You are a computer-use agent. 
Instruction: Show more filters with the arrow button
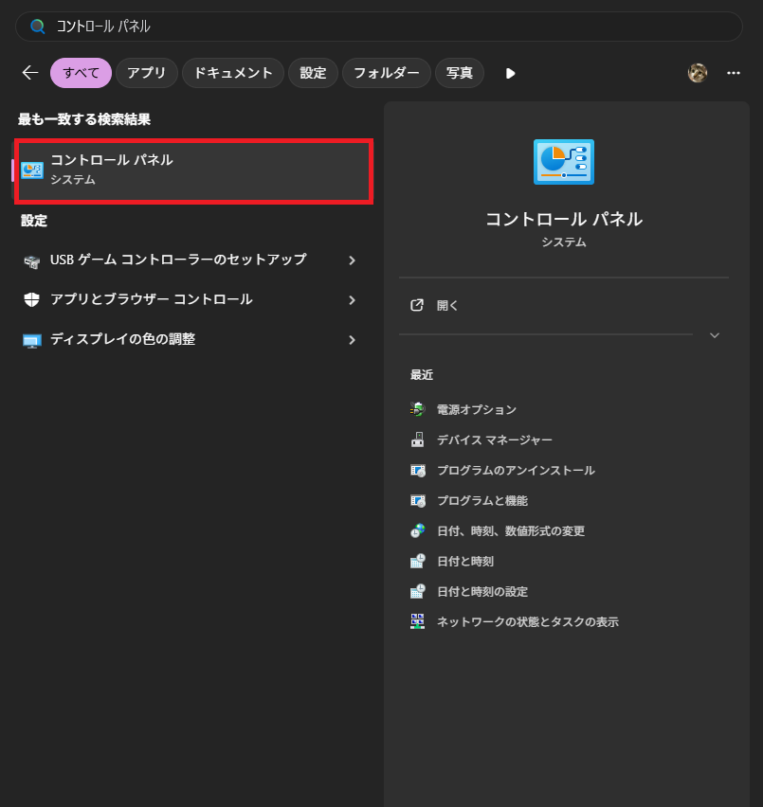pyautogui.click(x=510, y=73)
